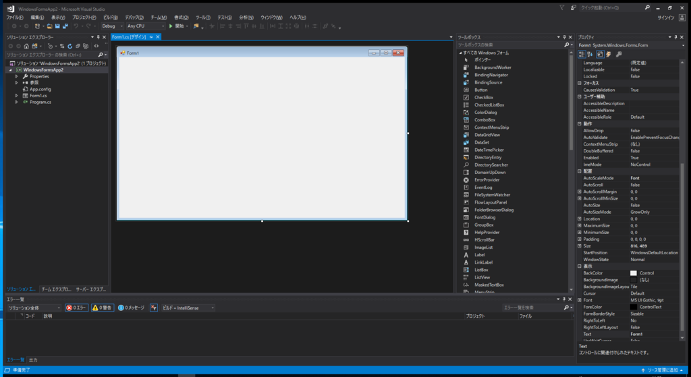Start debugging with the green 開始 button
The image size is (691, 377).
[177, 26]
